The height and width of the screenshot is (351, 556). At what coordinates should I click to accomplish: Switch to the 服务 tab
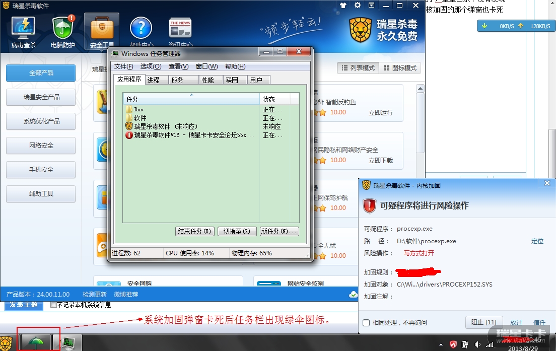184,80
